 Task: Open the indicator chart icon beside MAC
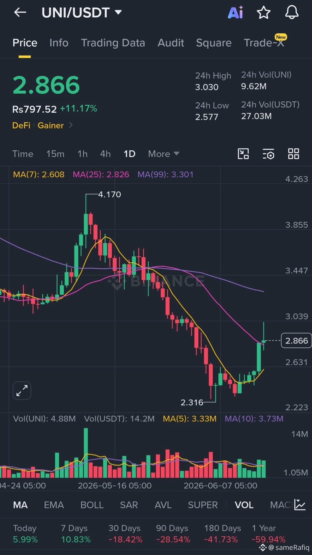[300, 505]
